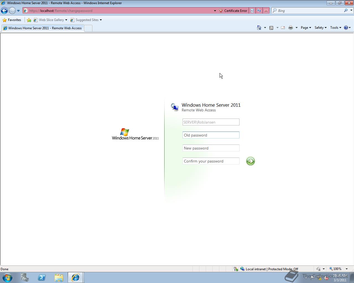
Task: Open Server Manager from the taskbar
Action: point(25,277)
